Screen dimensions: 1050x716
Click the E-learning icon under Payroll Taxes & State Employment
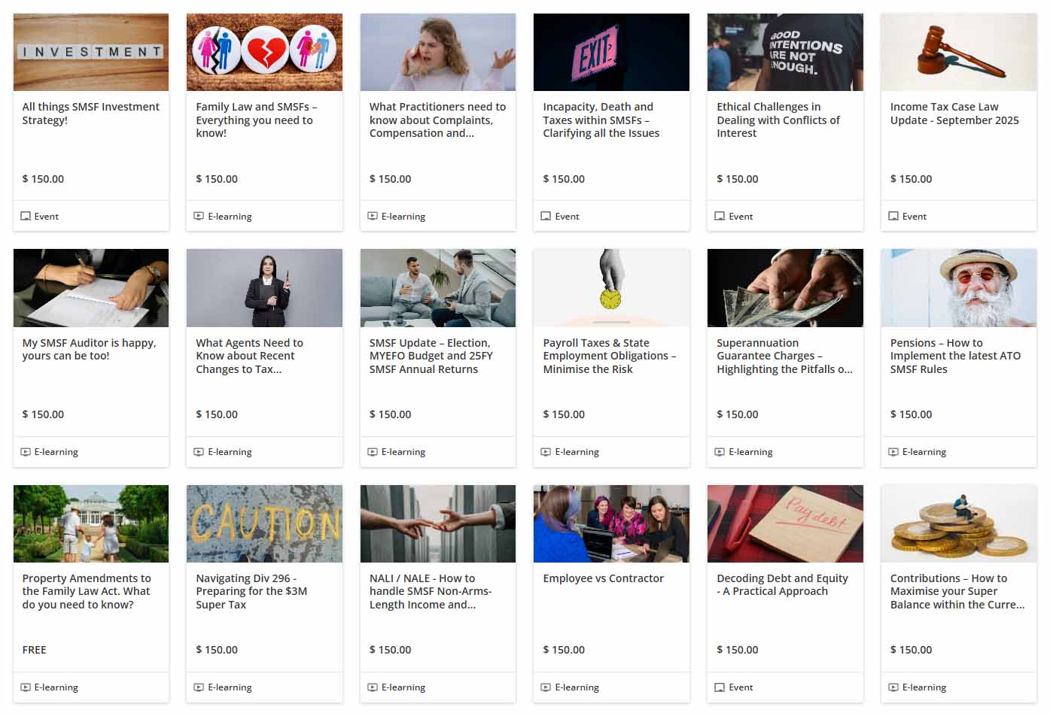pos(546,452)
